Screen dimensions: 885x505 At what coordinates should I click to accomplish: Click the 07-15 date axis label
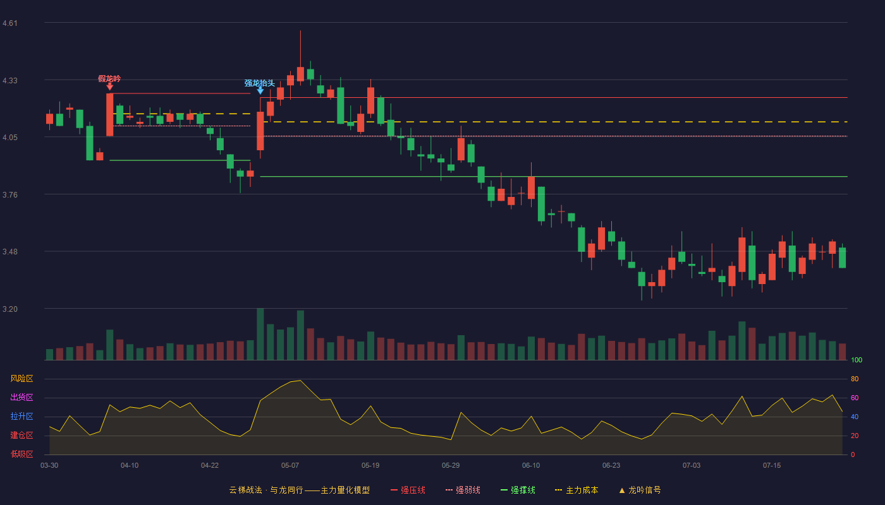pyautogui.click(x=772, y=465)
